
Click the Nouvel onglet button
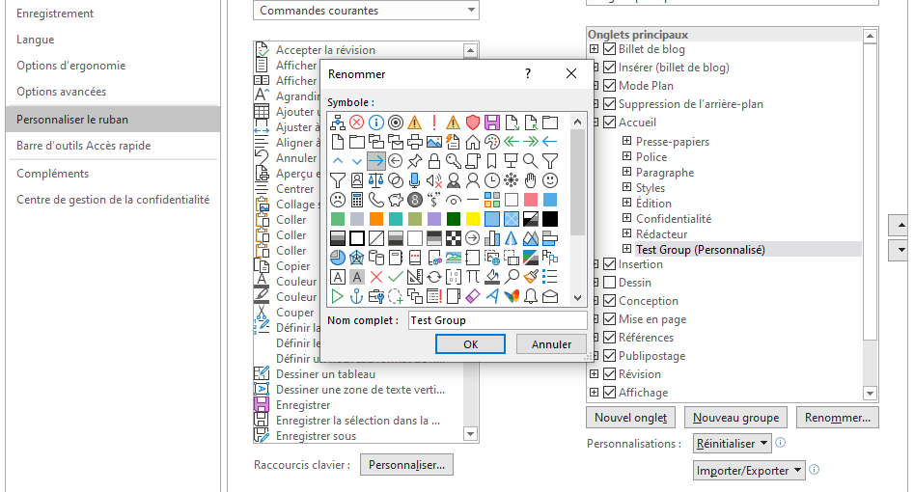coord(630,418)
